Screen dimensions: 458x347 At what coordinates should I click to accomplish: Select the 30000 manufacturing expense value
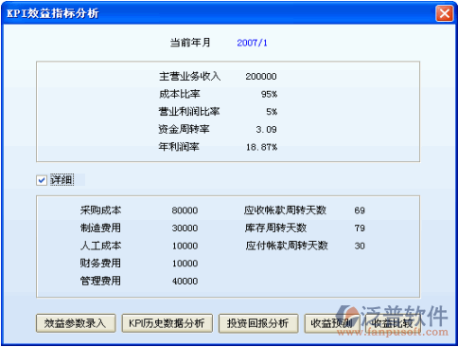(x=185, y=228)
